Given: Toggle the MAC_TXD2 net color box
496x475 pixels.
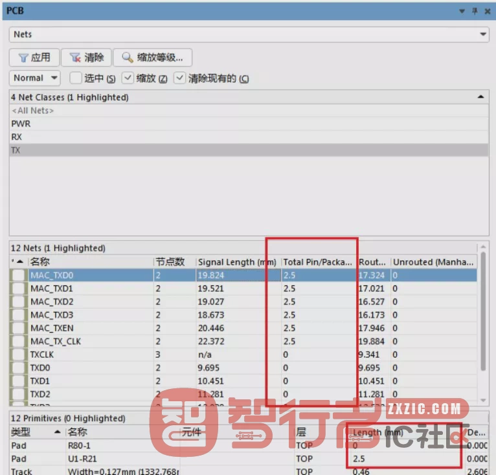Looking at the screenshot, I should pos(18,302).
